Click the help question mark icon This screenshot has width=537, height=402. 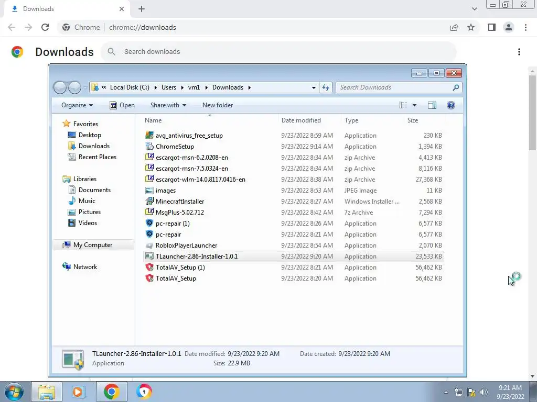(x=450, y=105)
